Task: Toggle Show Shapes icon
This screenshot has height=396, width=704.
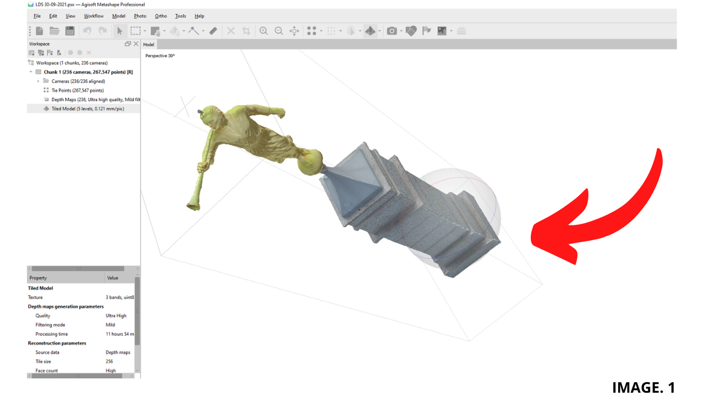Action: [411, 31]
